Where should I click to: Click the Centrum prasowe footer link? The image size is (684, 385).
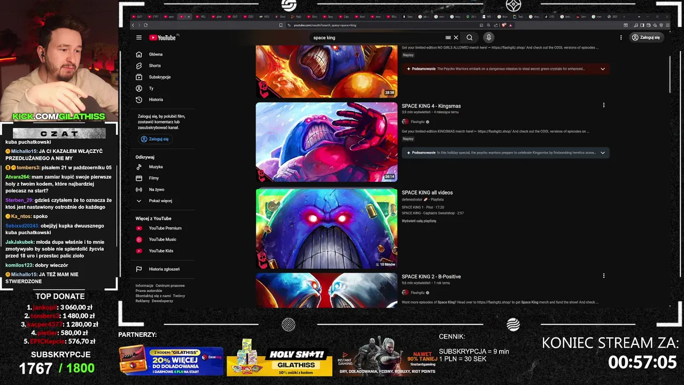point(170,286)
